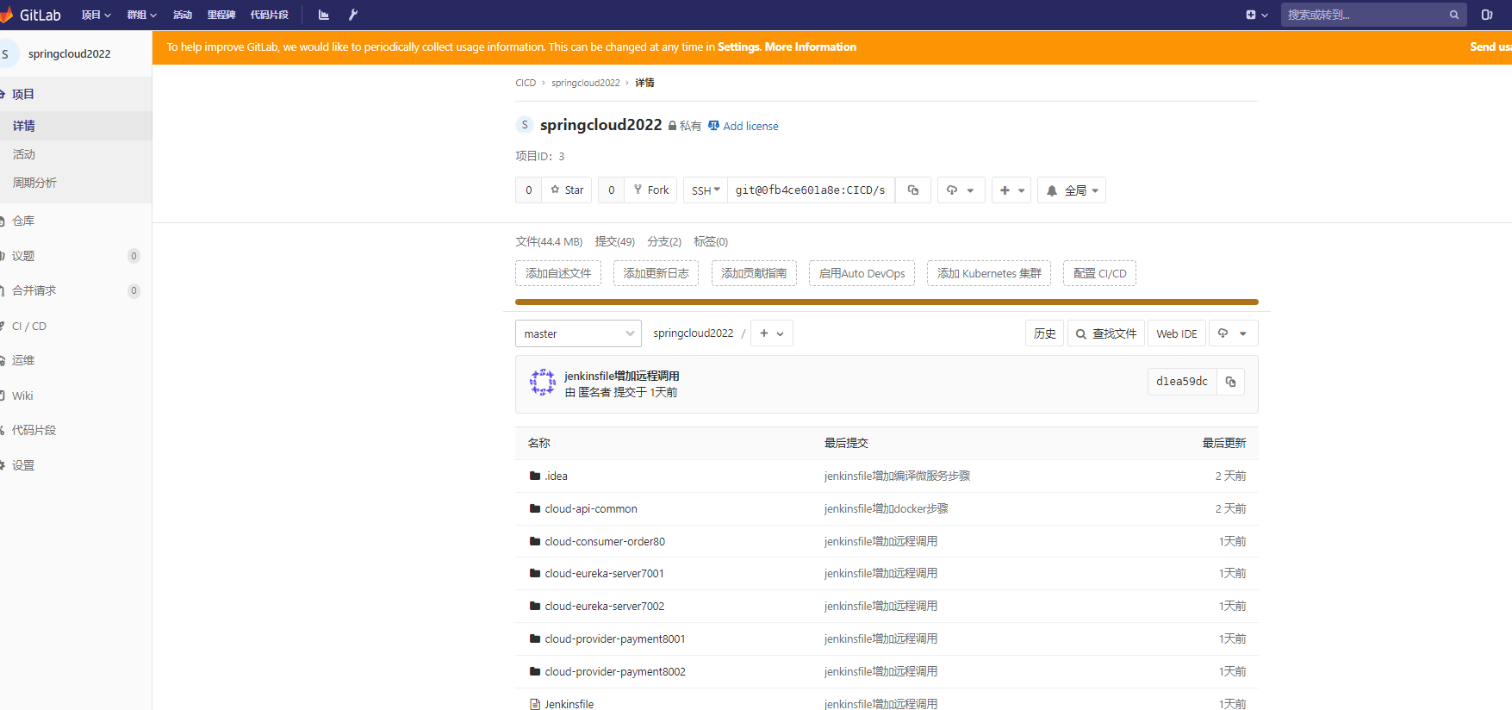Open the chart activity icon in navbar
Viewport: 1512px width, 710px height.
pos(324,15)
